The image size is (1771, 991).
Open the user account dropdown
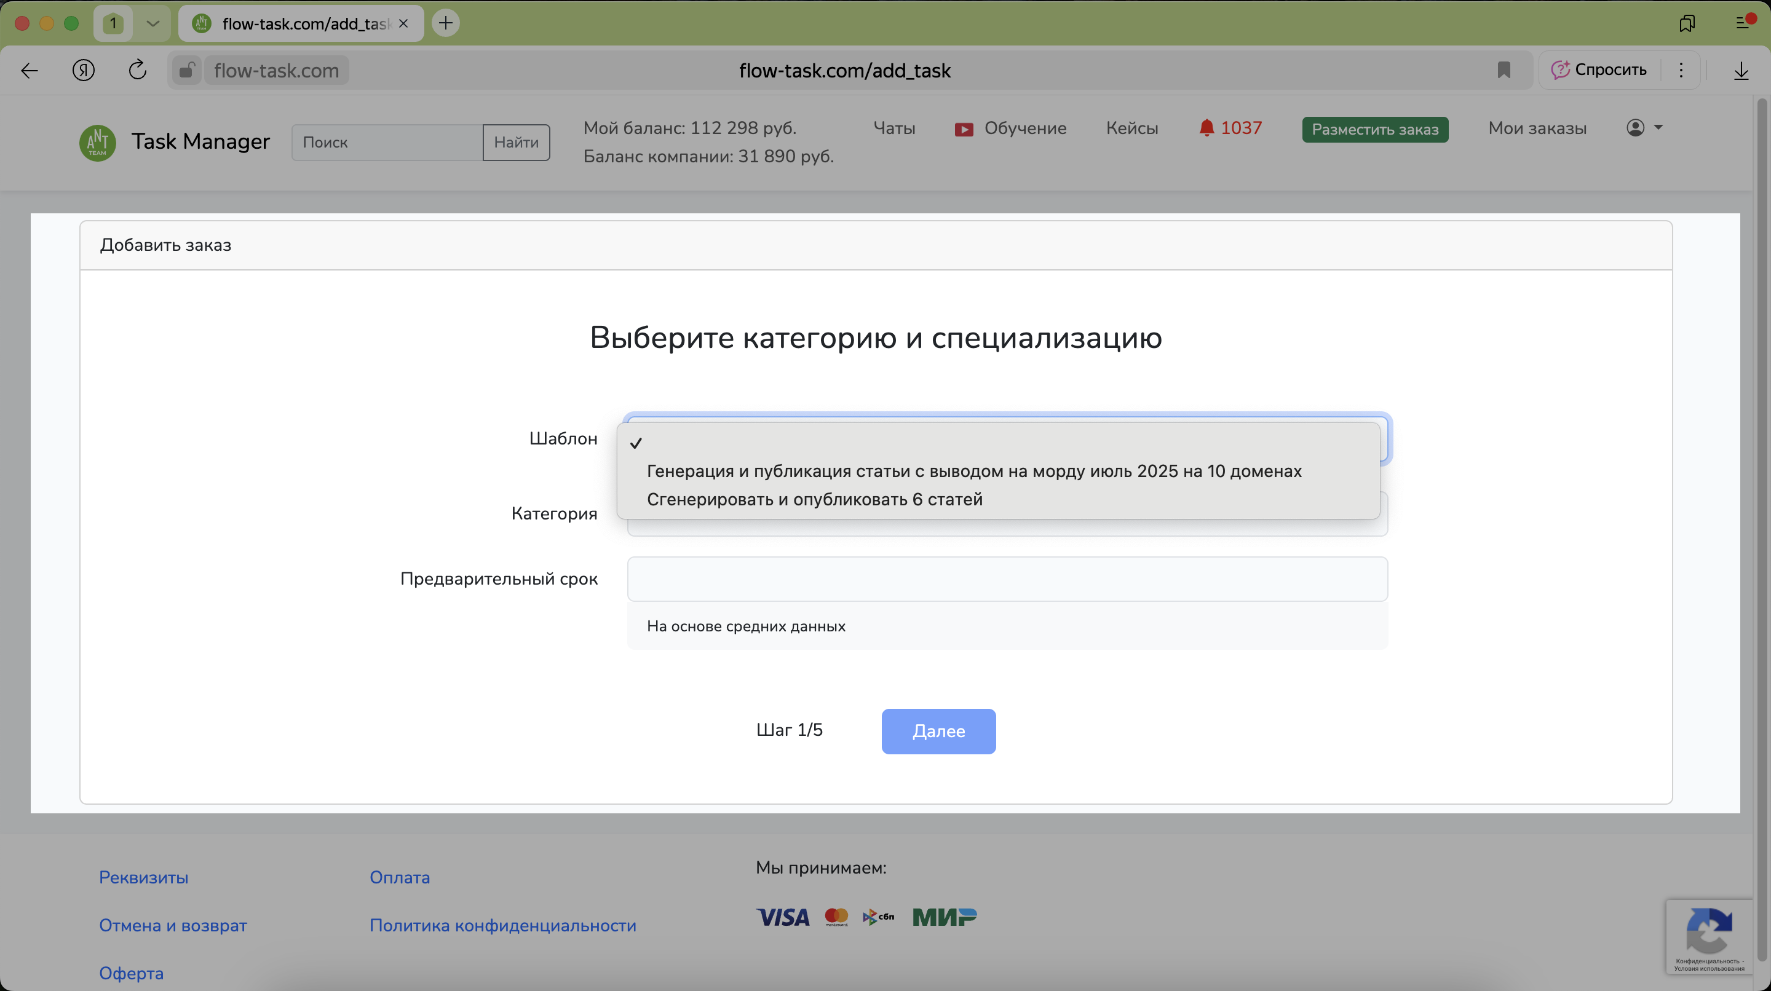coord(1644,128)
